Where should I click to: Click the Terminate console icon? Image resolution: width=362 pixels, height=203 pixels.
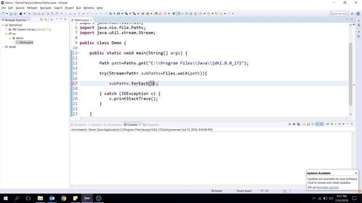click(x=290, y=124)
